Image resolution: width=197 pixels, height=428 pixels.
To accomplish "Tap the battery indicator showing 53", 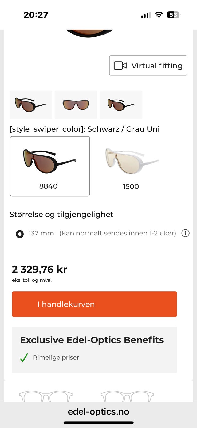I will click(173, 15).
